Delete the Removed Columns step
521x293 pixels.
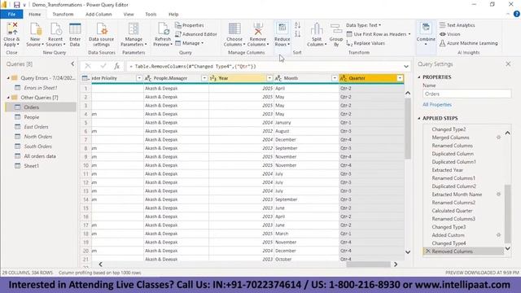point(428,251)
